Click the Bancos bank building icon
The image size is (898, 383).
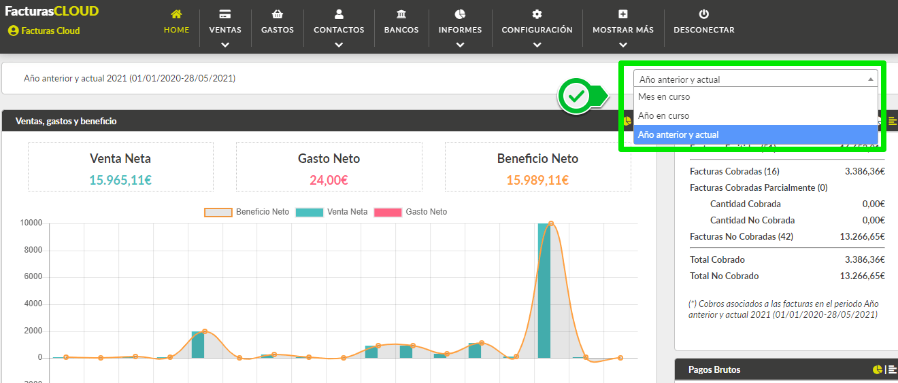(401, 14)
